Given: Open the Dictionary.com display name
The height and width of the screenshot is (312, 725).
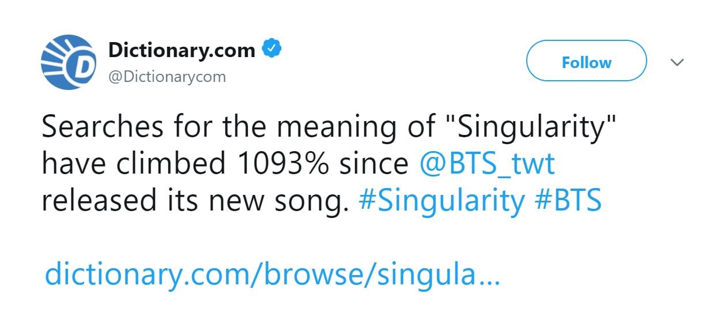Looking at the screenshot, I should pos(182,51).
